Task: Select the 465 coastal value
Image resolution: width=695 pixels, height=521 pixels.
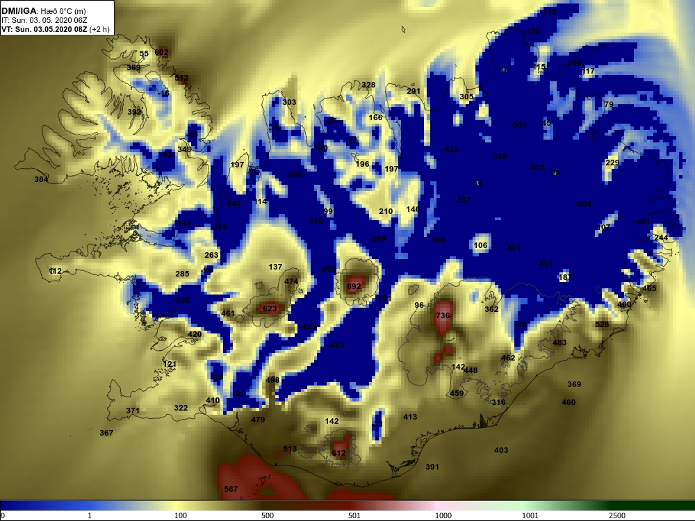Action: click(649, 288)
